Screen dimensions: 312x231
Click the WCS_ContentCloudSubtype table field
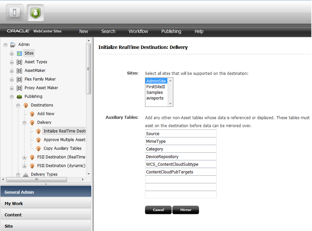181,164
